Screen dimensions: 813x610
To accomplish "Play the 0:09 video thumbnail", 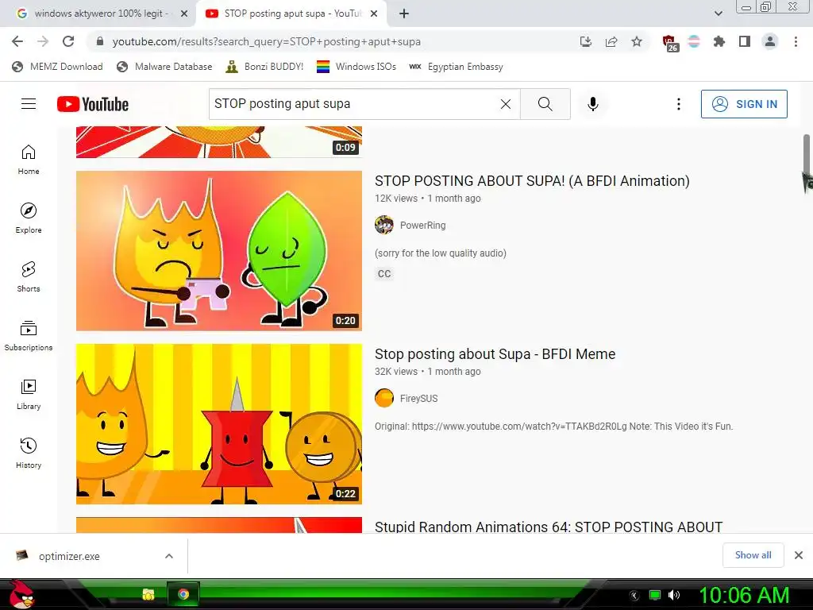I will coord(219,142).
